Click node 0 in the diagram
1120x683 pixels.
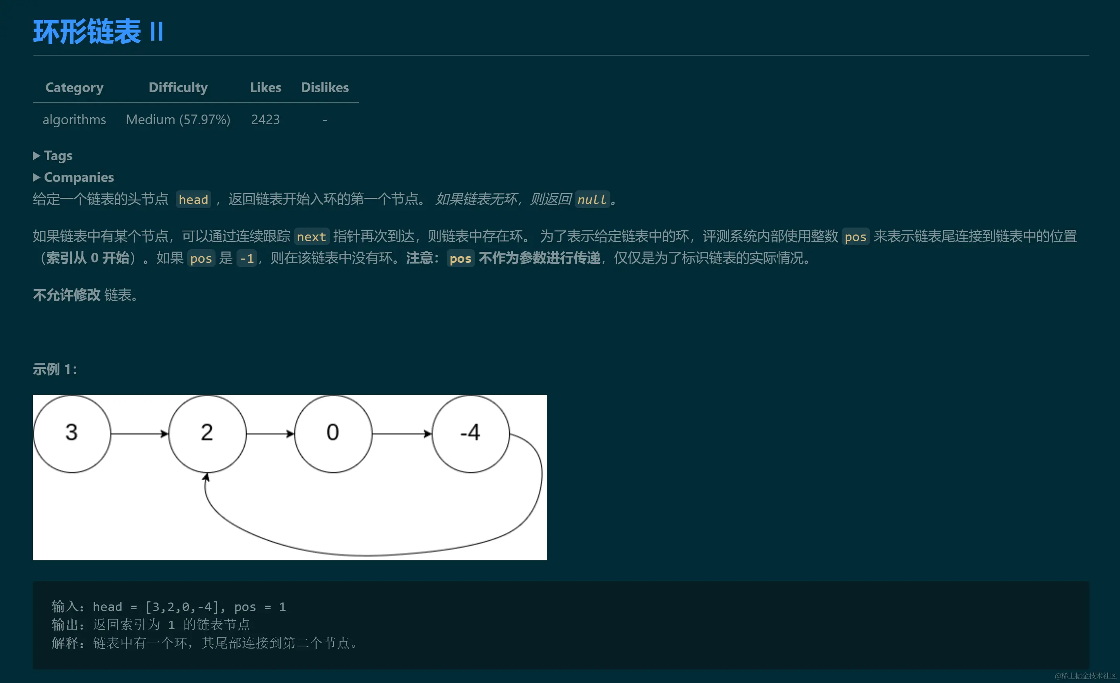pos(333,433)
